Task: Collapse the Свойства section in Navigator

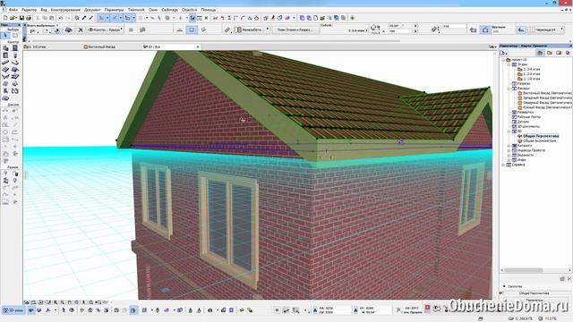Action: click(x=504, y=286)
